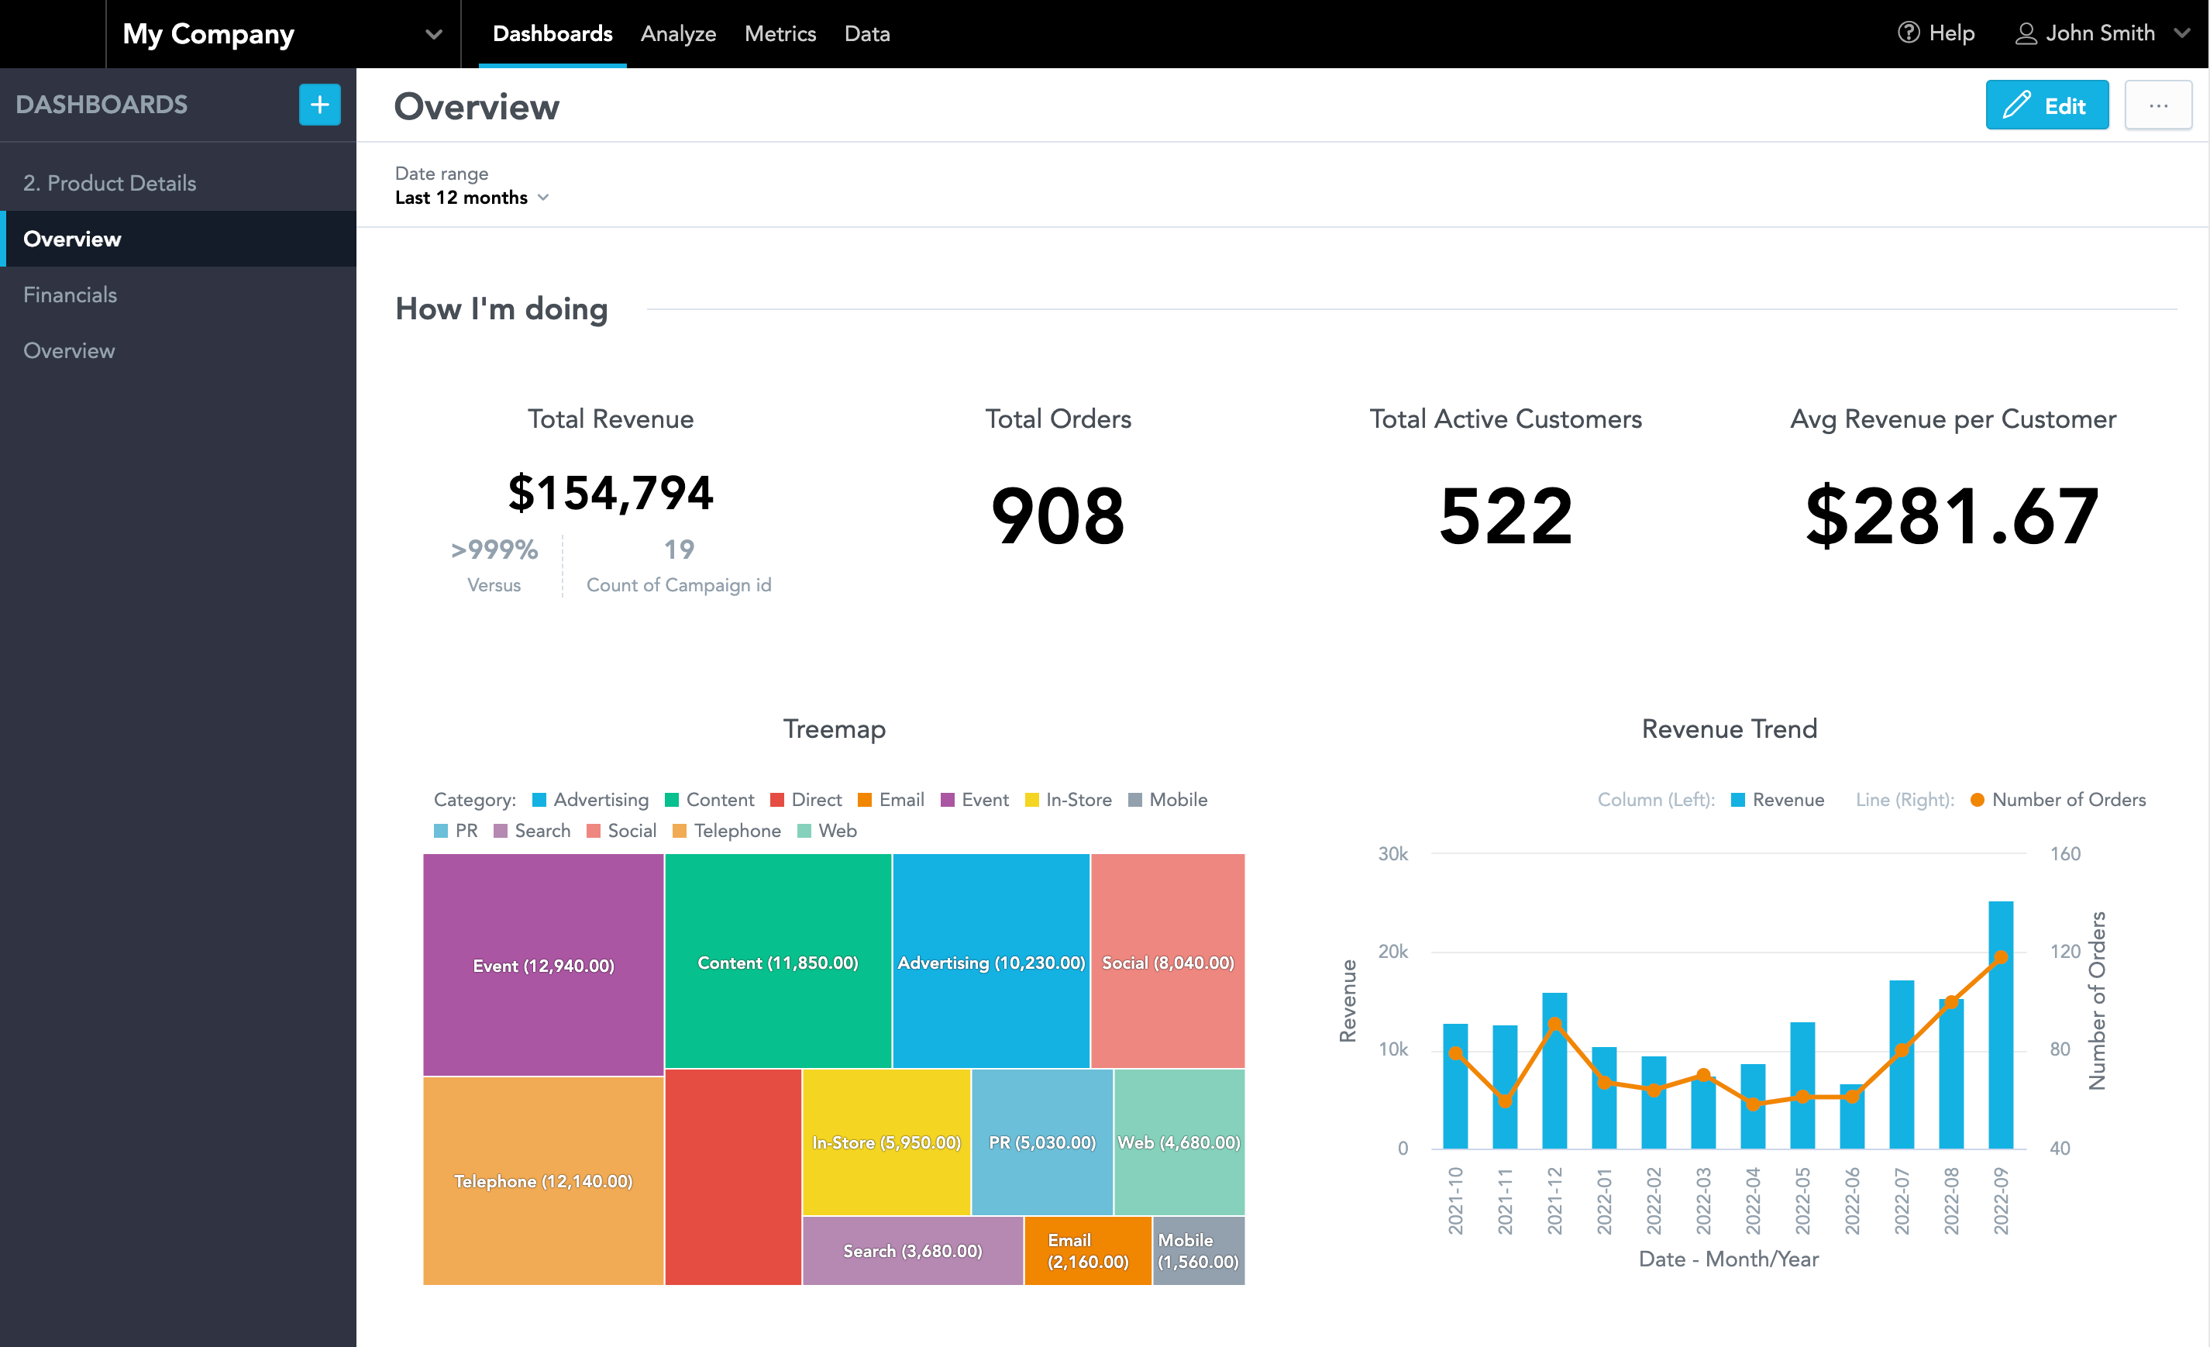Click the add new dashboard plus icon
This screenshot has height=1347, width=2210.
[x=317, y=106]
